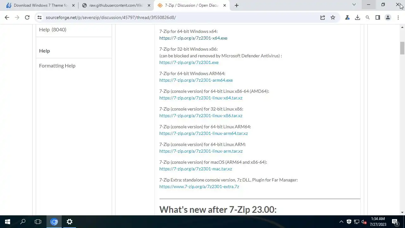This screenshot has width=405, height=228.
Task: Open the 7z2301-mac.tar.xz link
Action: tap(196, 169)
